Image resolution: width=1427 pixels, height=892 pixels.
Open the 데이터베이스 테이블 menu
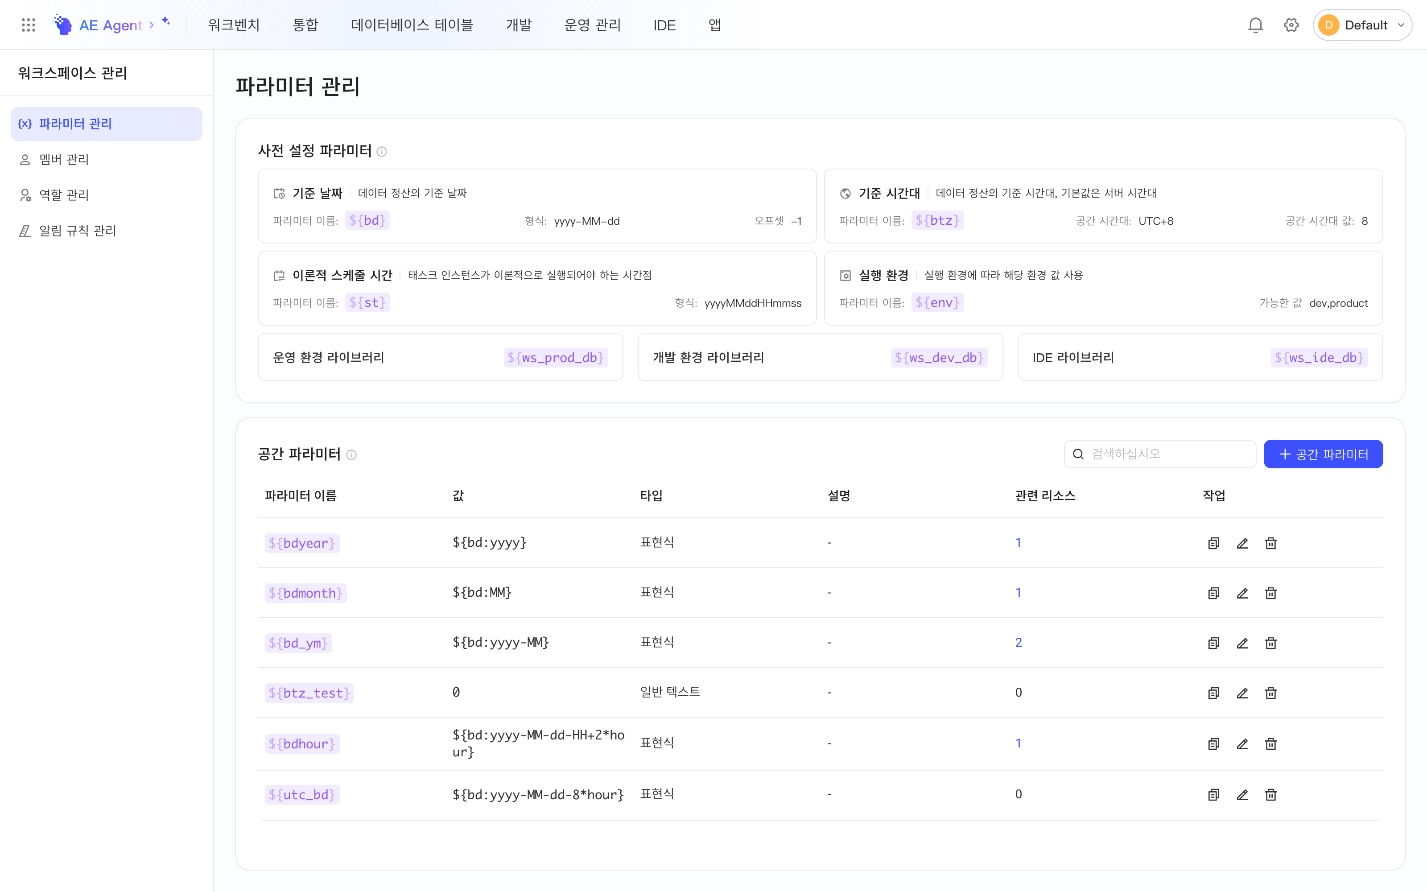point(412,25)
